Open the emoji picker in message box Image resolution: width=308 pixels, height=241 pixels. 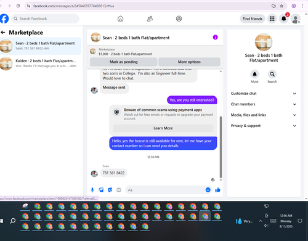point(208,190)
